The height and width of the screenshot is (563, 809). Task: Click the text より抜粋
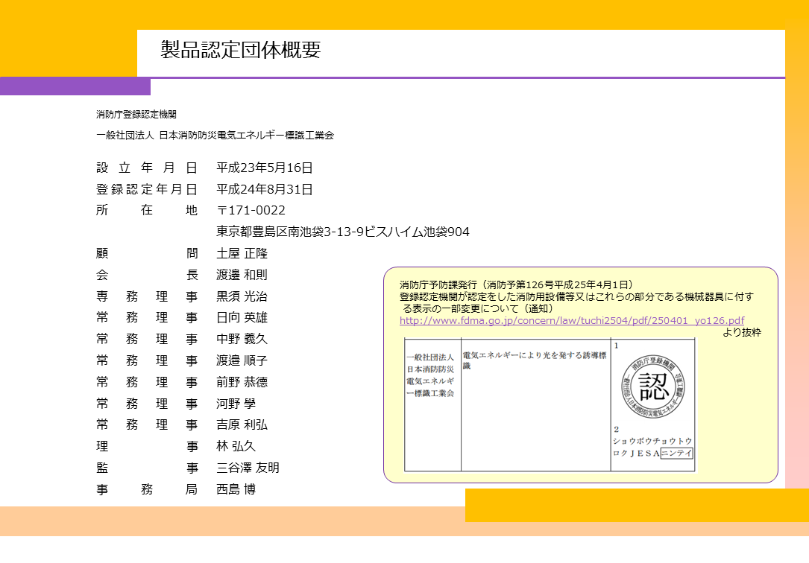(742, 333)
